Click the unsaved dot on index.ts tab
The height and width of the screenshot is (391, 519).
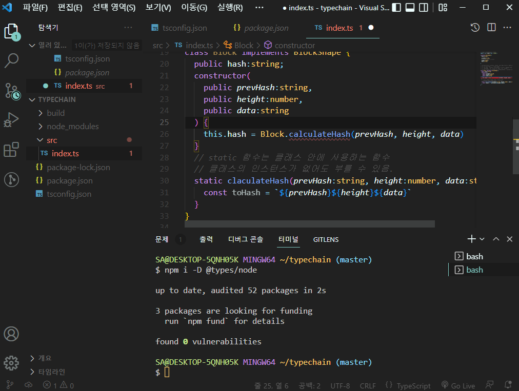click(371, 28)
